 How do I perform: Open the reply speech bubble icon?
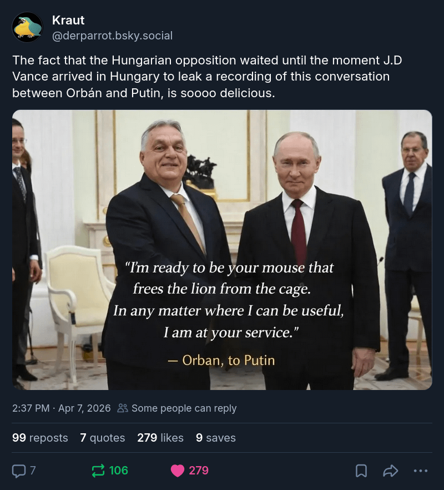click(x=19, y=471)
